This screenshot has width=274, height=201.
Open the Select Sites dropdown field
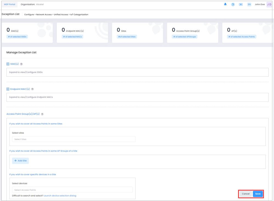pos(74,139)
